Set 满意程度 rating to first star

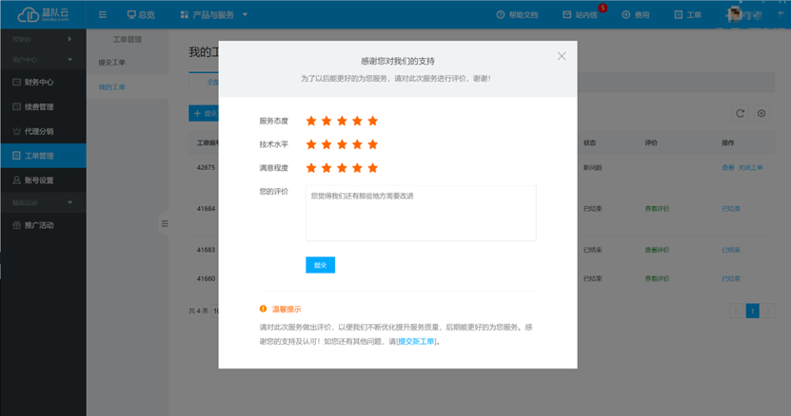click(x=311, y=167)
